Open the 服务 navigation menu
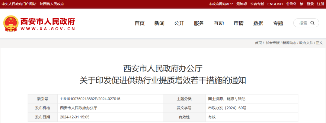This screenshot has width=326, height=123. click(199, 23)
